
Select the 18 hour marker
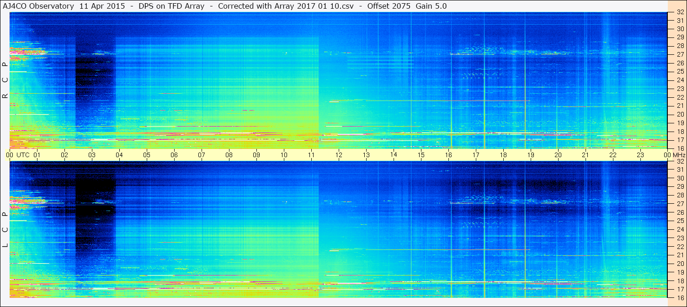(x=503, y=155)
